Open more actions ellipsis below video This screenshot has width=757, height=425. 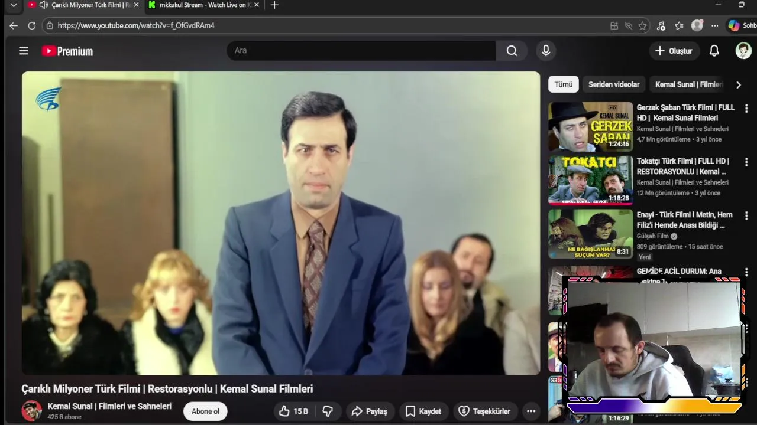pos(531,411)
